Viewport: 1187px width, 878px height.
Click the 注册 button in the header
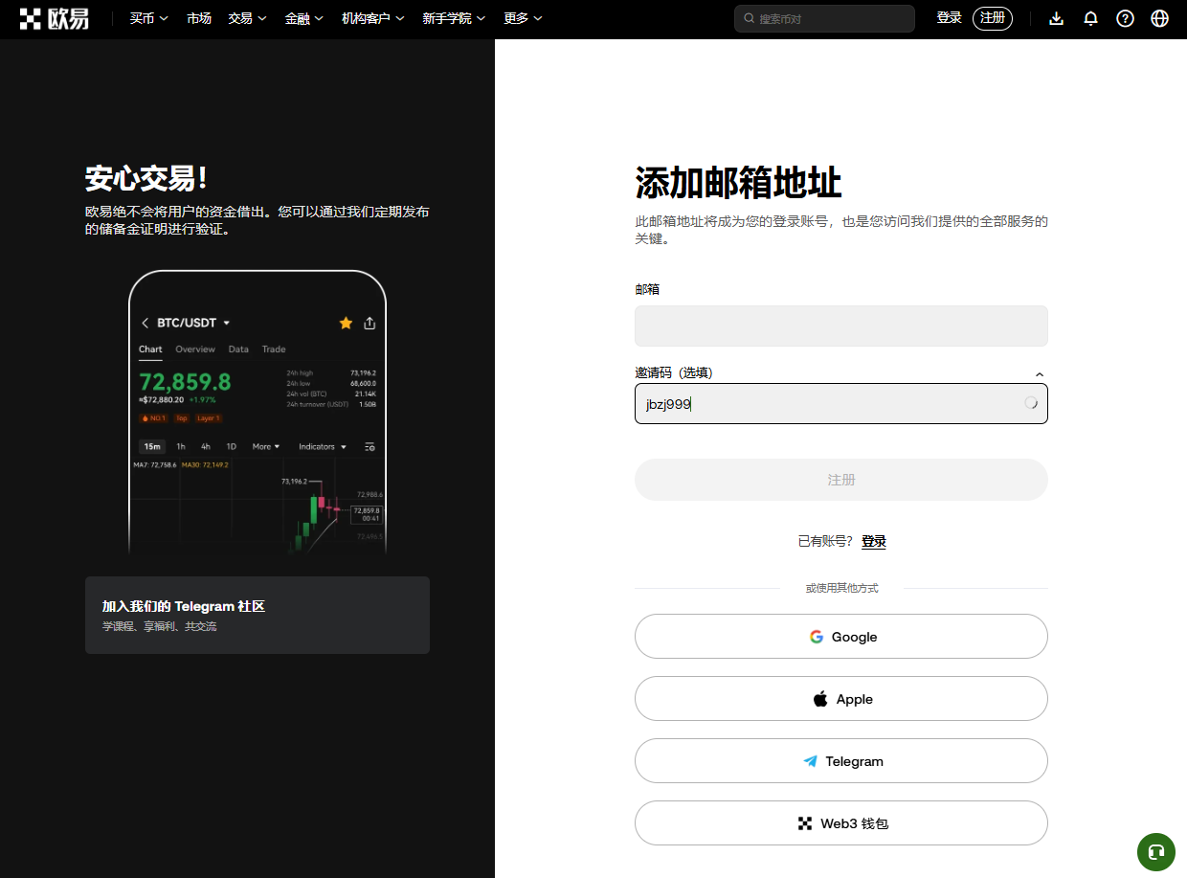click(x=993, y=18)
